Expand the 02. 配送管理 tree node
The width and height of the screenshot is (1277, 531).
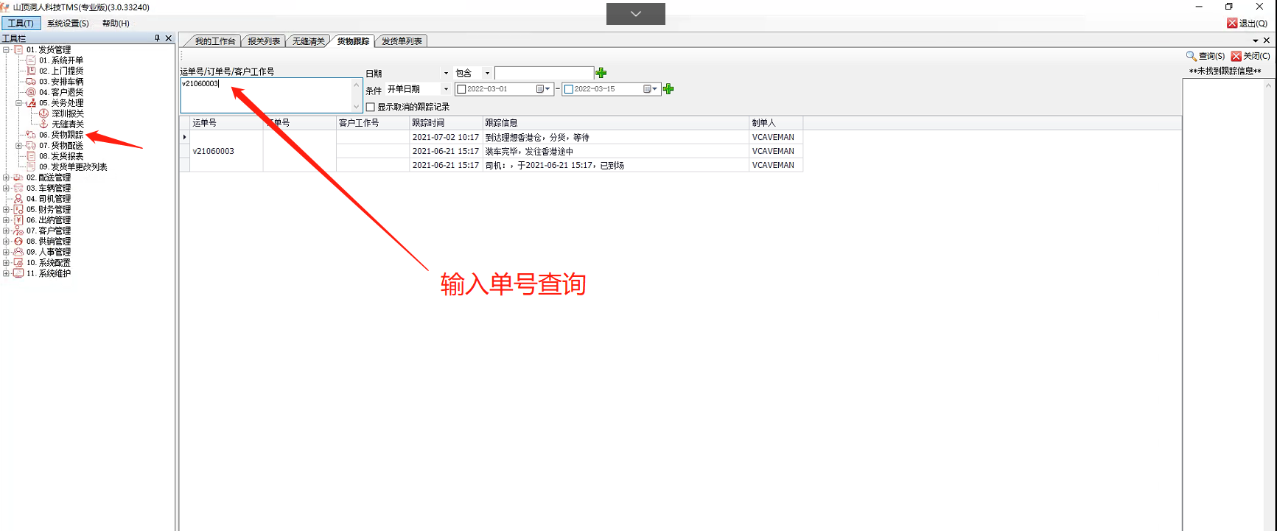[6, 177]
